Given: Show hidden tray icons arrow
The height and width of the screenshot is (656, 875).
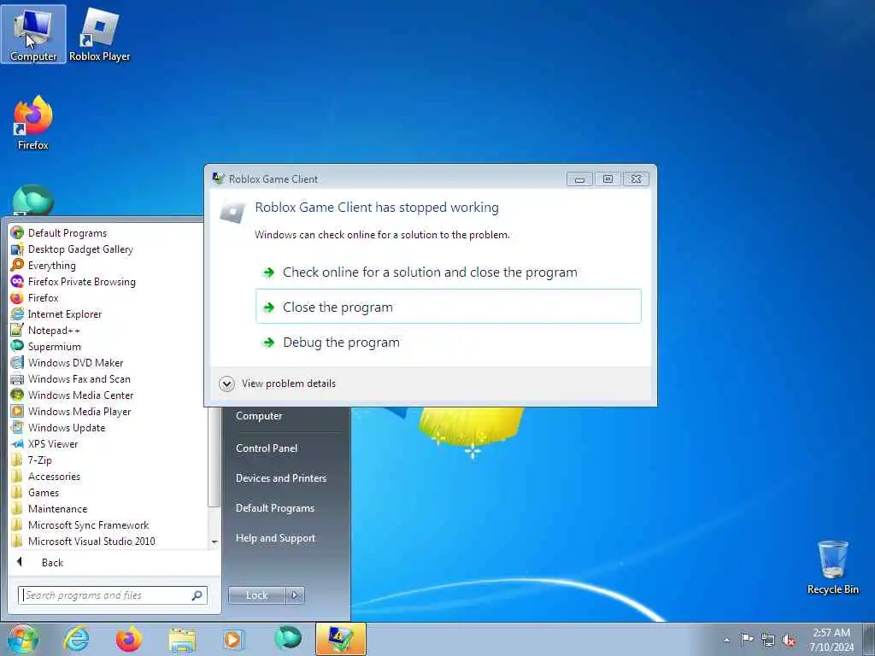Looking at the screenshot, I should click(x=726, y=640).
